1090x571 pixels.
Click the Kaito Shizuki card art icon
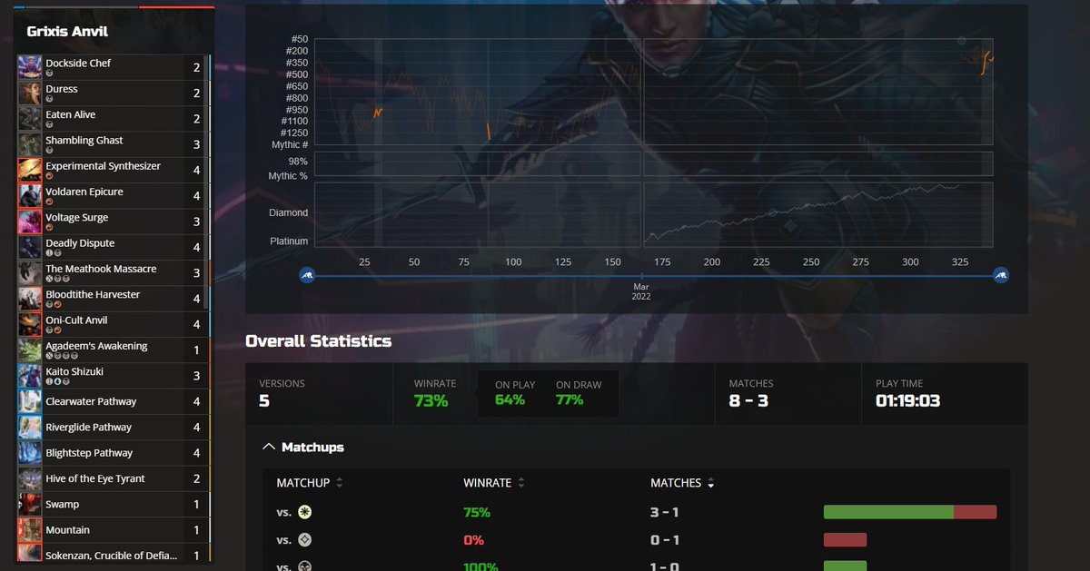tap(30, 376)
